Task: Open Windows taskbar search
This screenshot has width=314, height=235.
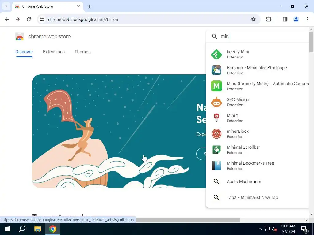Action: (x=22, y=229)
